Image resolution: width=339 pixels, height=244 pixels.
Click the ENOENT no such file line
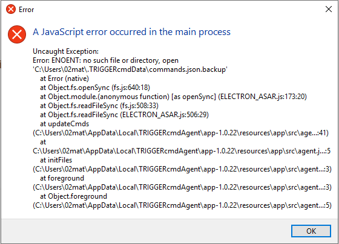point(105,60)
